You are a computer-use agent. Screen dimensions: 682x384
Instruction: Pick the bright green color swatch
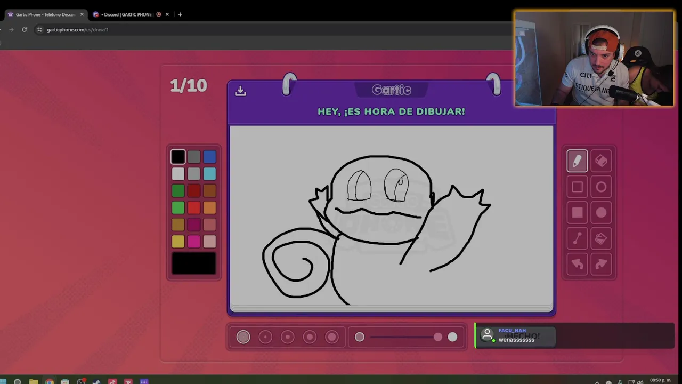click(x=178, y=208)
